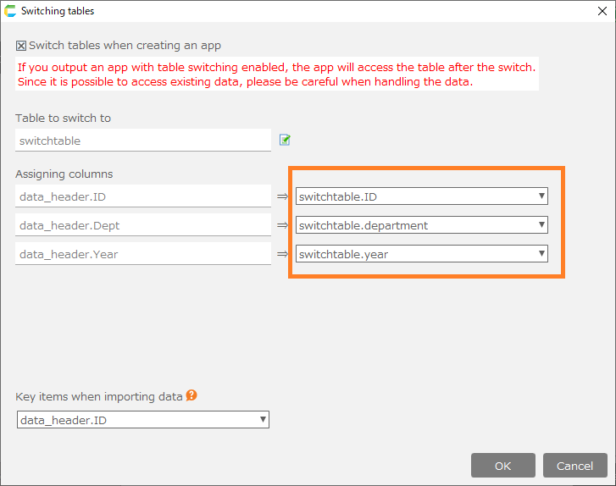Click the table selection icon beside switchtable

(x=285, y=140)
